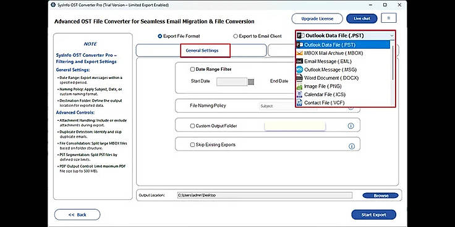Click the Contact File (.VCF) icon
Image resolution: width=455 pixels, height=227 pixels.
(299, 103)
